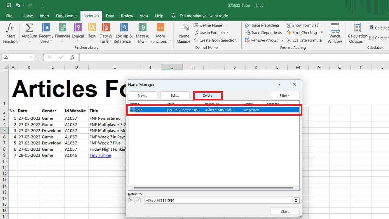Click the Refers to input field

tap(217, 201)
